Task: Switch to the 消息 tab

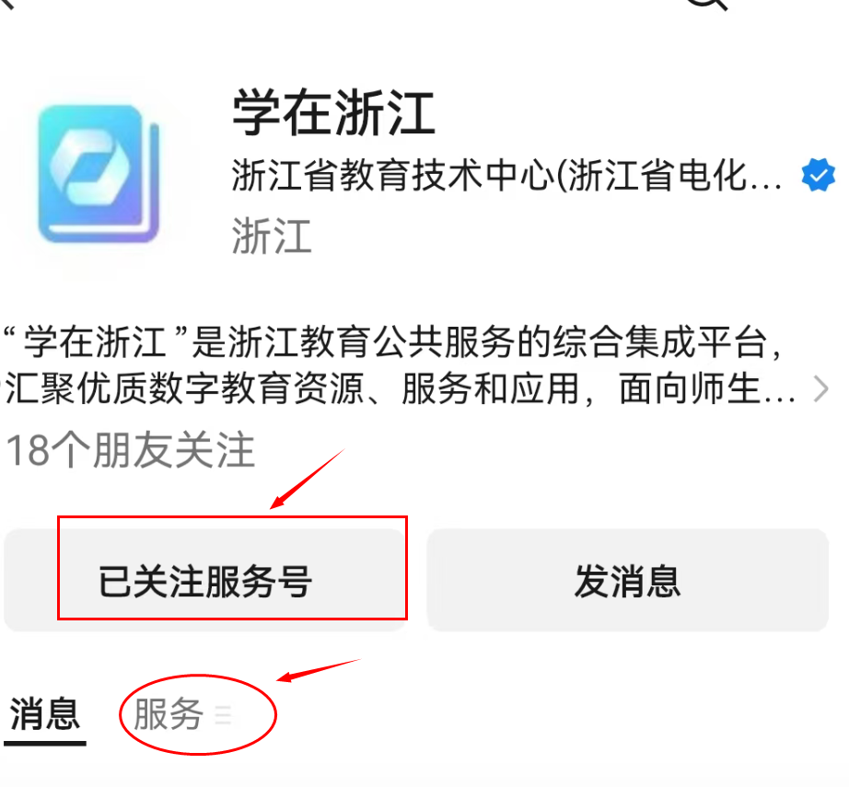Action: tap(45, 714)
